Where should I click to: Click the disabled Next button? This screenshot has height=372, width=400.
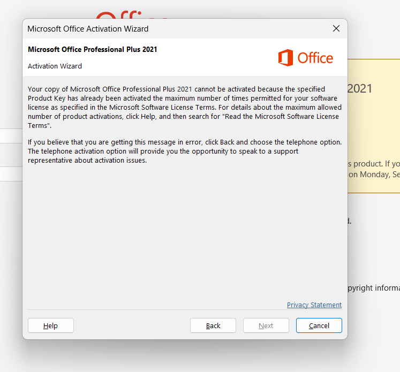pos(266,325)
